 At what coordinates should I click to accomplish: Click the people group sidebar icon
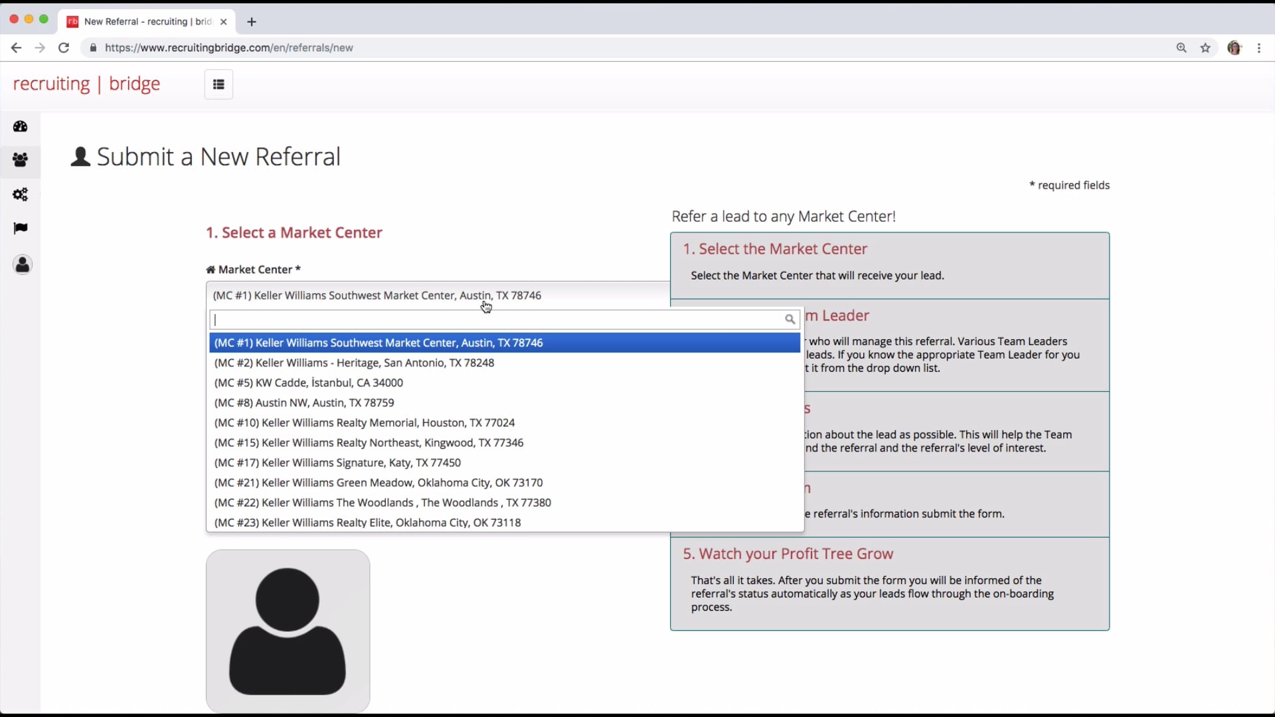(x=21, y=160)
